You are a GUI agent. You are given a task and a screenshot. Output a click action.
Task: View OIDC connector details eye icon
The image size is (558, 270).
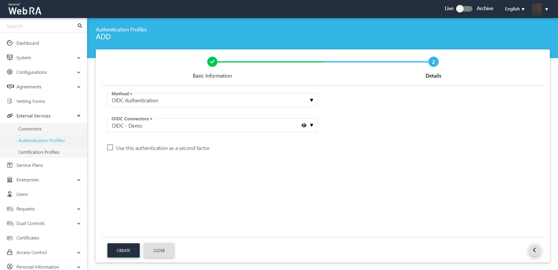(x=304, y=125)
